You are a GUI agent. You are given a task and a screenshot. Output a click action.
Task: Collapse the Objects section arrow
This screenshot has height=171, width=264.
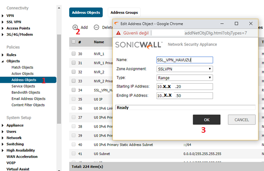(3, 61)
